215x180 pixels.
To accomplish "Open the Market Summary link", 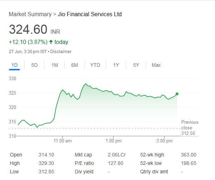I will (30, 14).
